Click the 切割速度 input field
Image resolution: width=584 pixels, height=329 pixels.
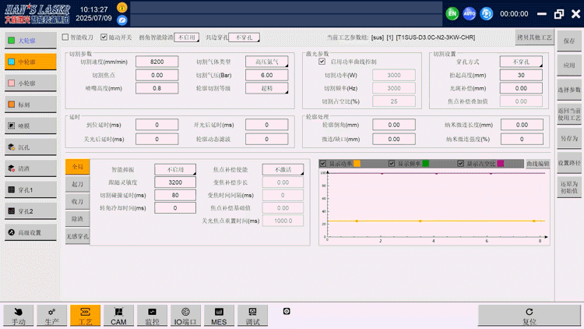point(157,62)
